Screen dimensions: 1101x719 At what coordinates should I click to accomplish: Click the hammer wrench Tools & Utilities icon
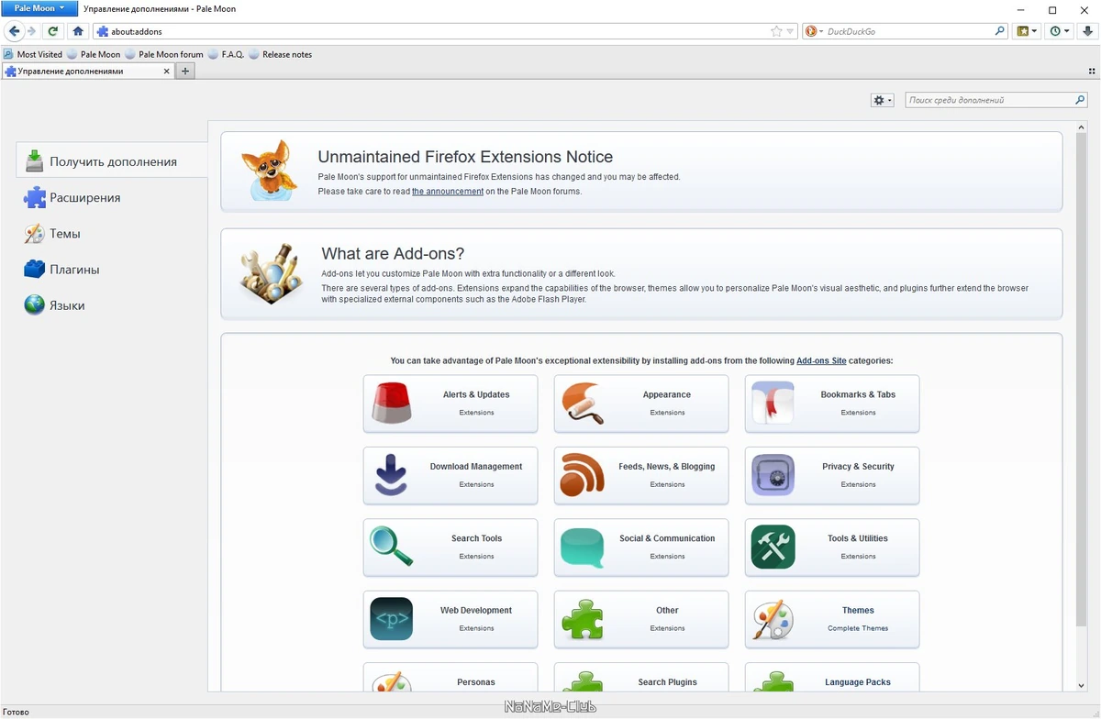pos(773,547)
